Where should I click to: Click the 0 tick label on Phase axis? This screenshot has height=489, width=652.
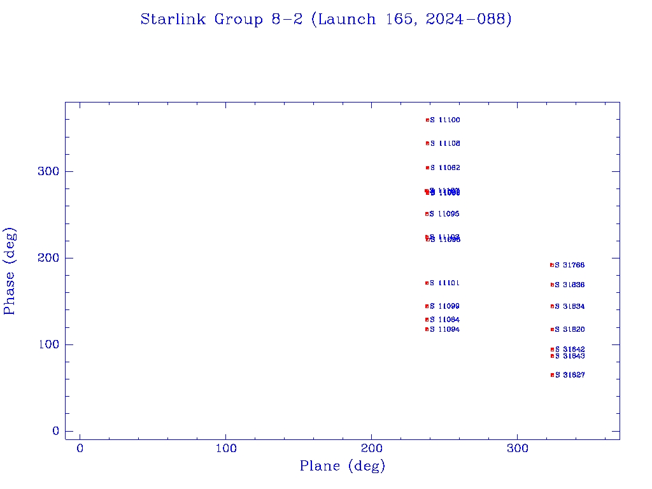click(56, 431)
